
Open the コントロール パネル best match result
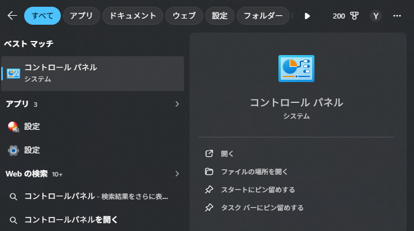92,74
